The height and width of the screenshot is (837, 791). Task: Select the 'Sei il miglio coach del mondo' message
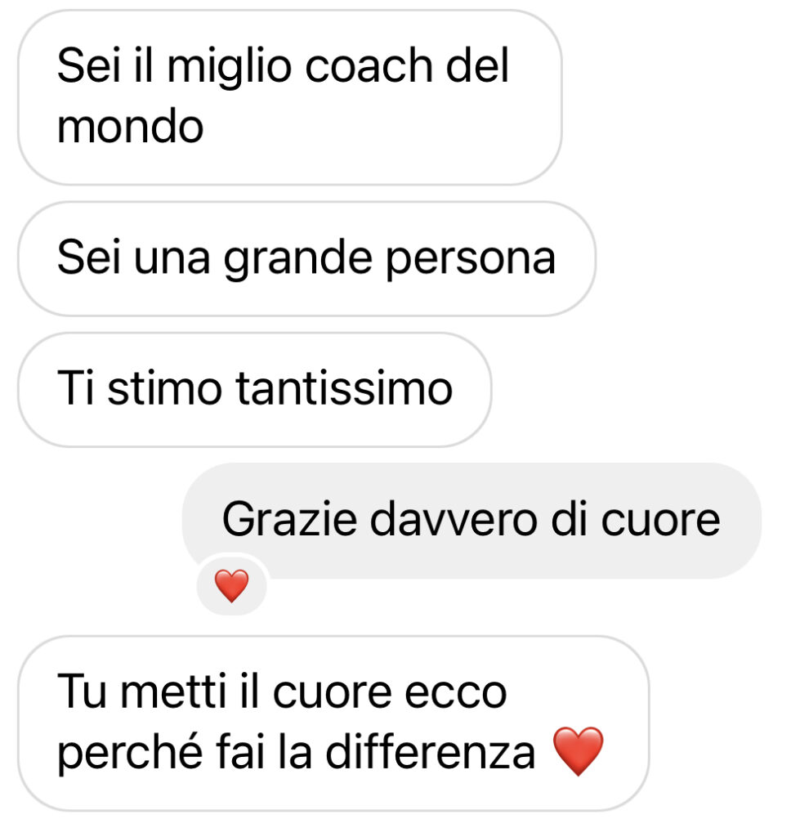[x=290, y=98]
